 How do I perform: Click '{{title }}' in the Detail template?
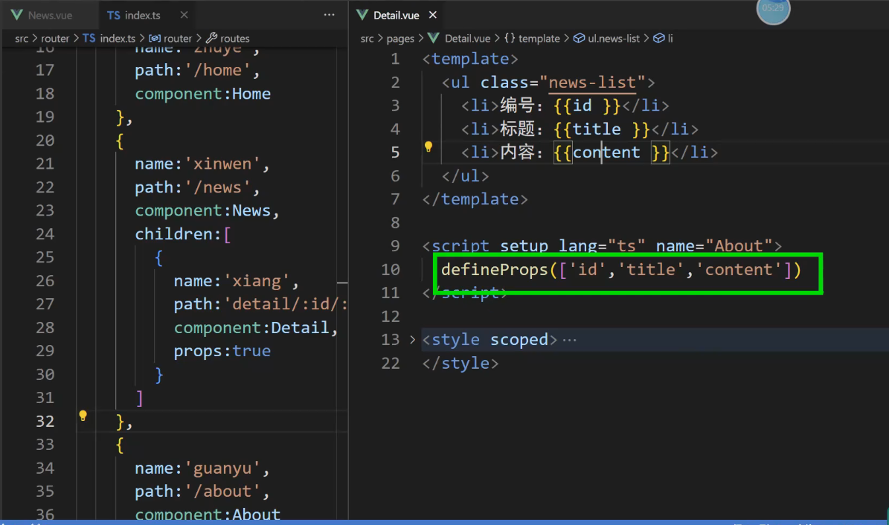602,129
